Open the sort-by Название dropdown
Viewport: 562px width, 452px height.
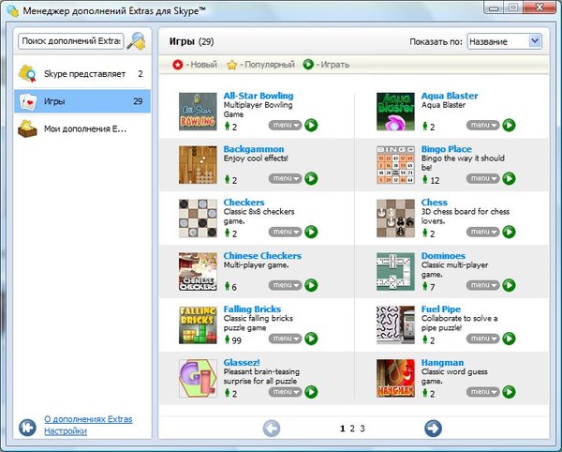pos(504,41)
